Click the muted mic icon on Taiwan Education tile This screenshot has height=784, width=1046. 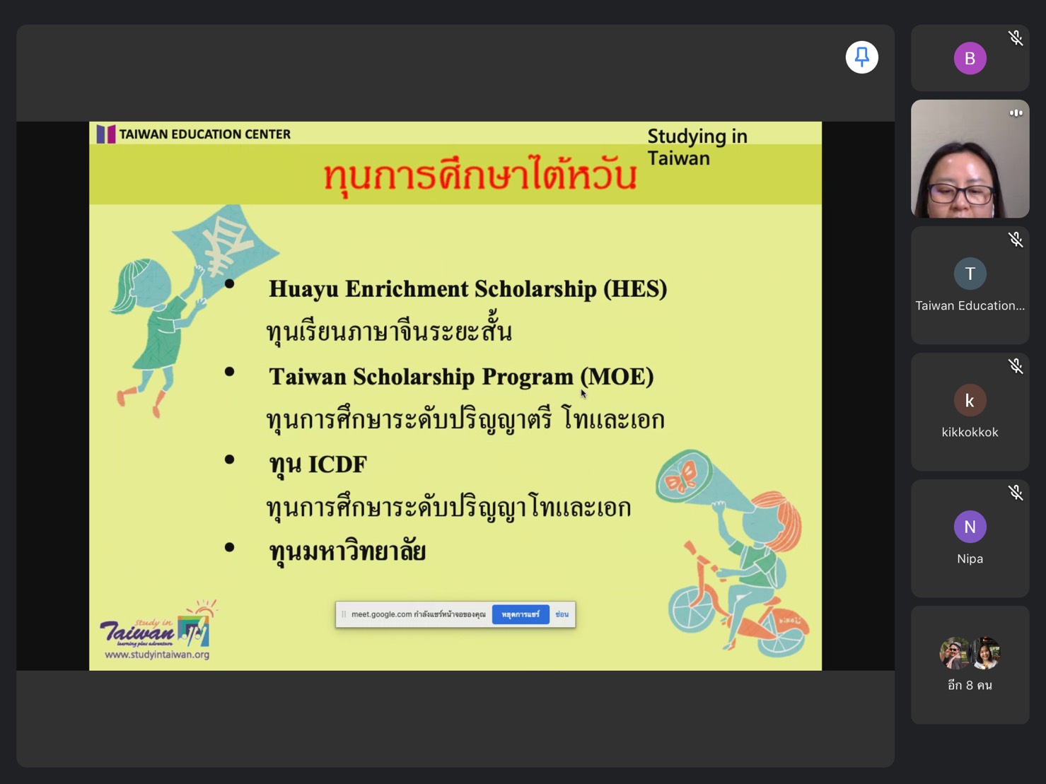[x=1016, y=240]
